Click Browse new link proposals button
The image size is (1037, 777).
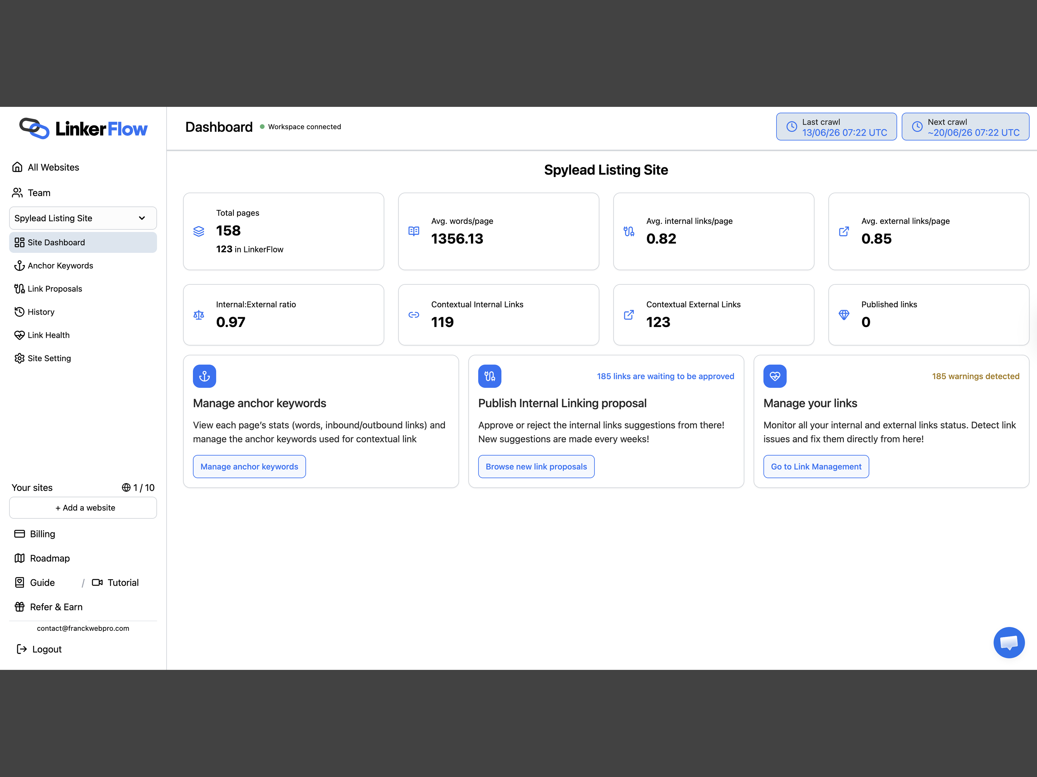click(536, 466)
